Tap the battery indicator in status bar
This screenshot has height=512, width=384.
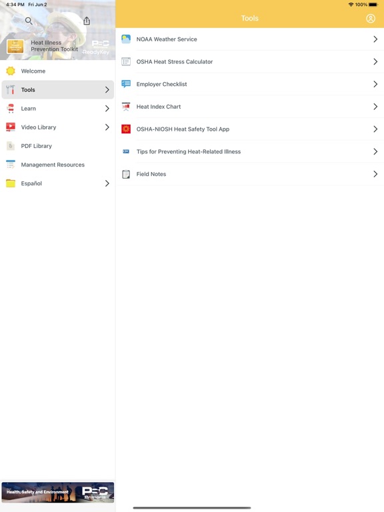click(x=373, y=5)
